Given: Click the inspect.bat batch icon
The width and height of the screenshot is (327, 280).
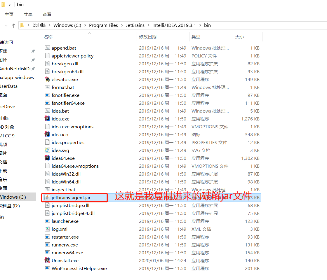Looking at the screenshot, I should (x=47, y=189).
